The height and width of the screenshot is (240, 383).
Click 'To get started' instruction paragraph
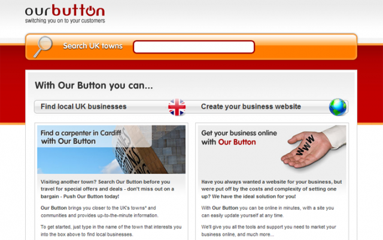point(111,230)
